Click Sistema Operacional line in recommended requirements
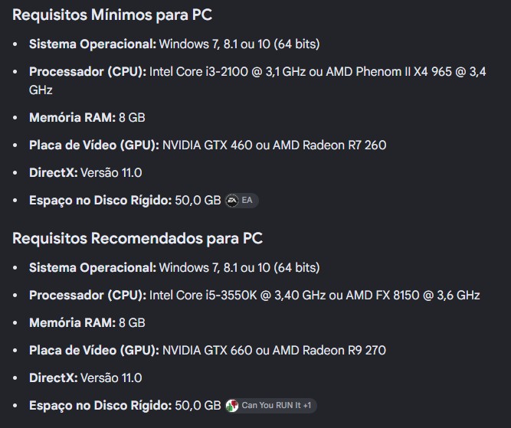 click(x=175, y=268)
